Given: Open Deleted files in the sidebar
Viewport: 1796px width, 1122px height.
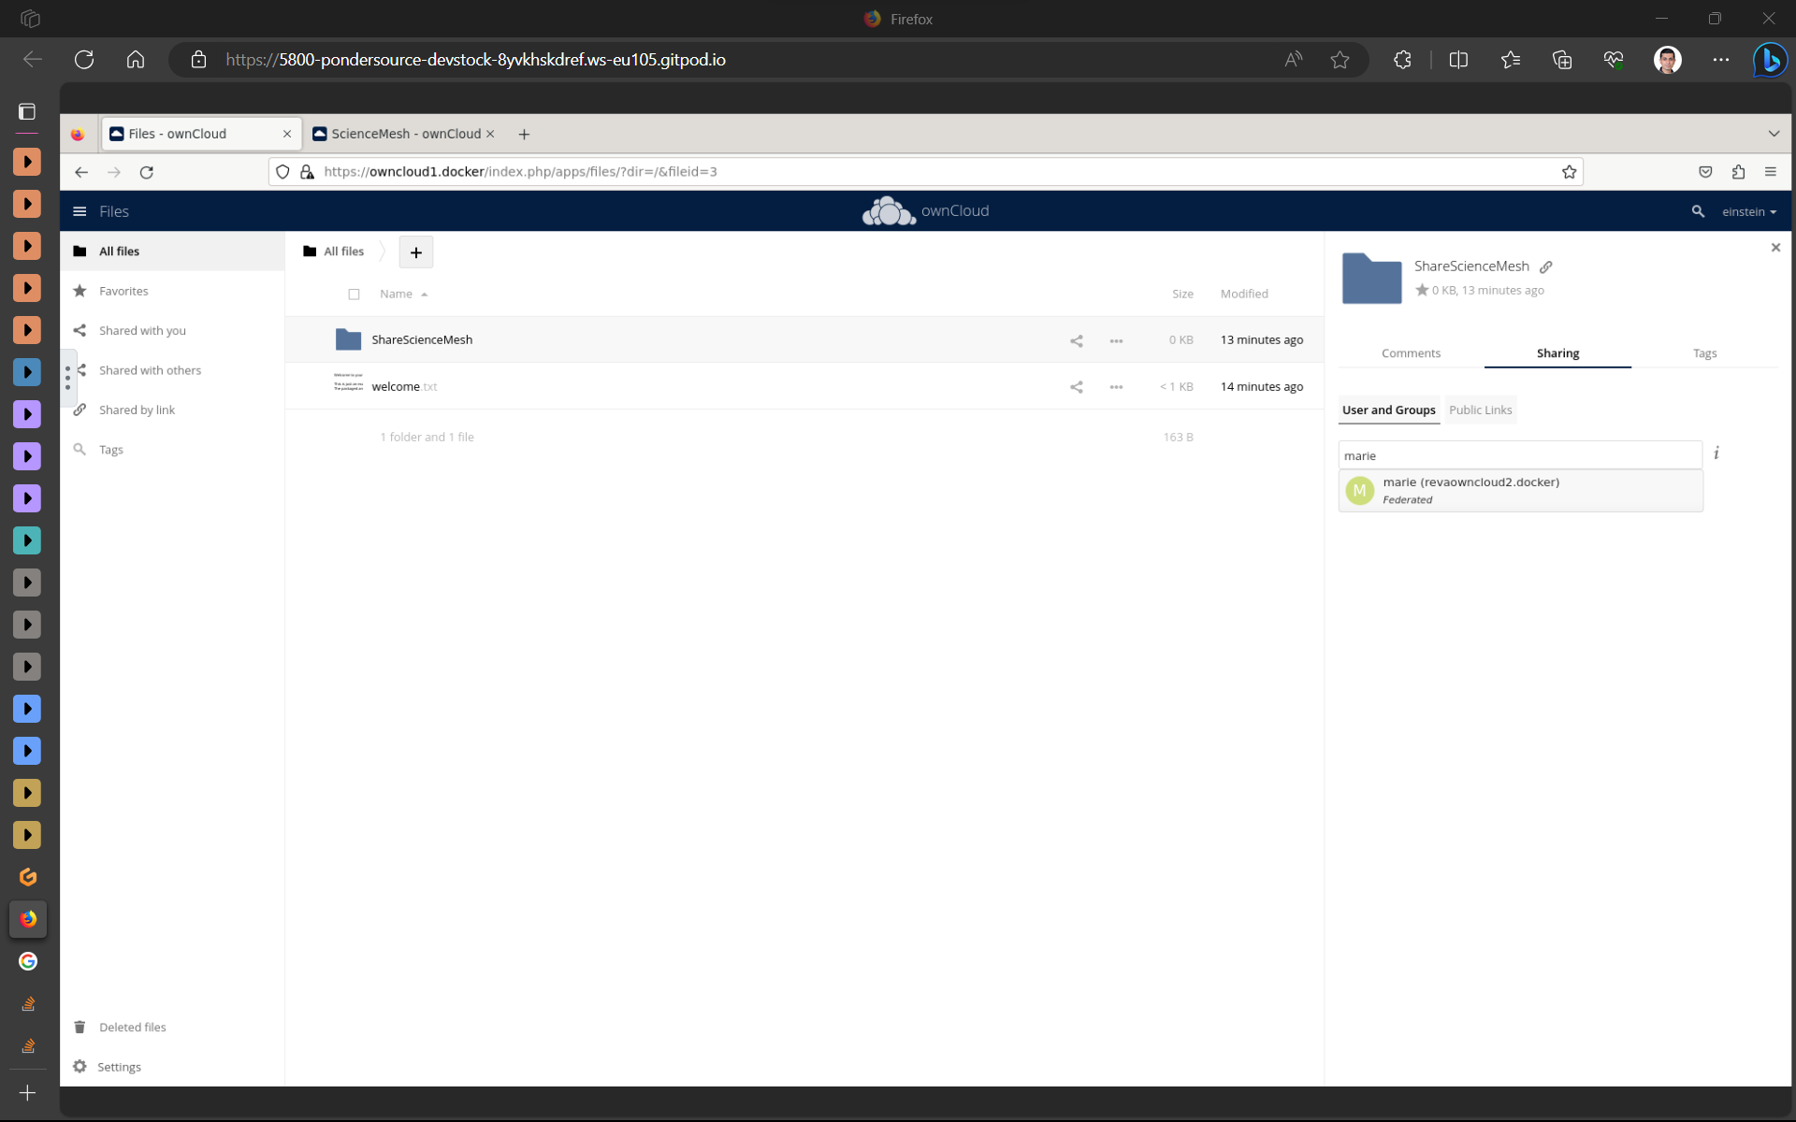Looking at the screenshot, I should coord(131,1027).
